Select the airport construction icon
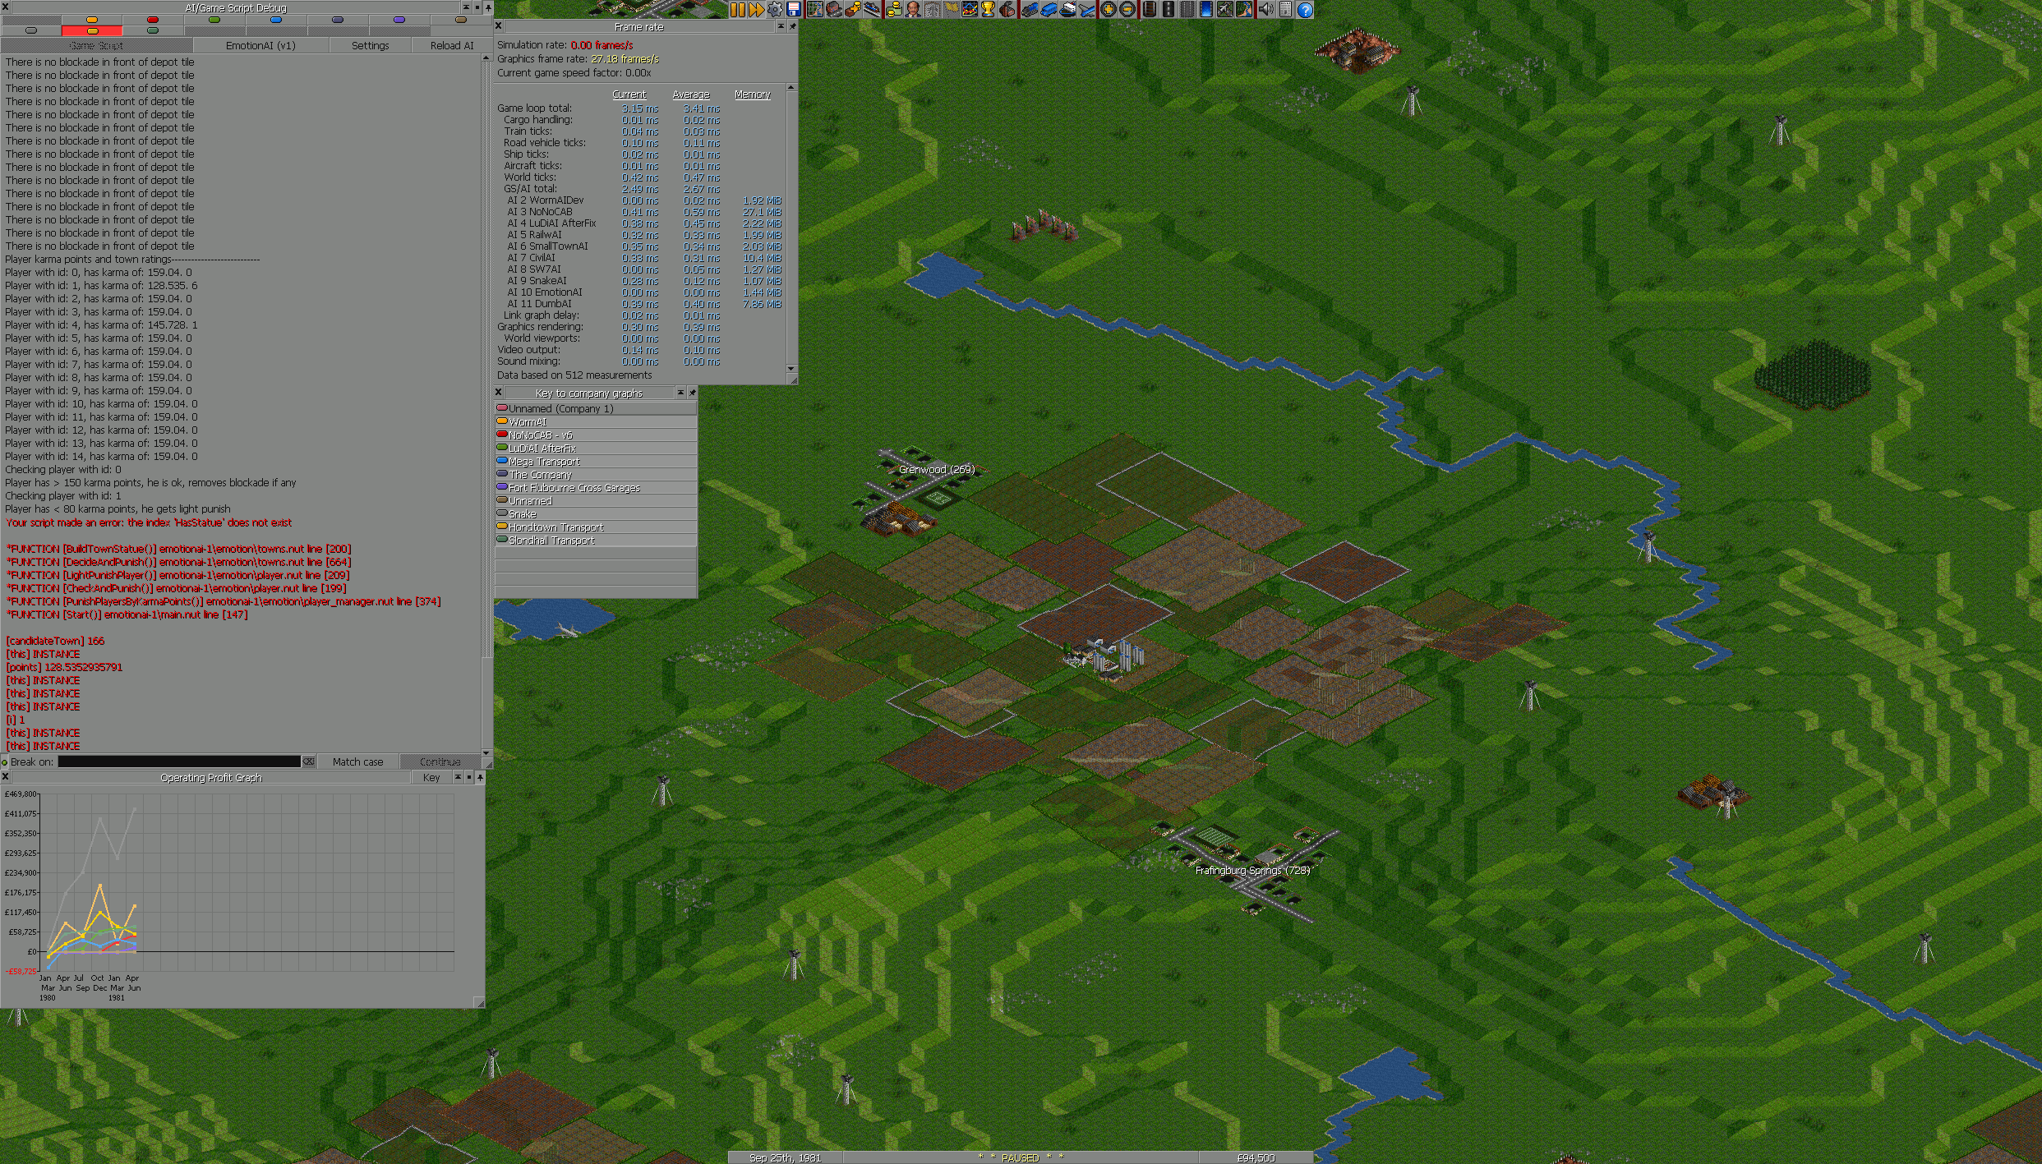Viewport: 2042px width, 1164px height. (1225, 10)
